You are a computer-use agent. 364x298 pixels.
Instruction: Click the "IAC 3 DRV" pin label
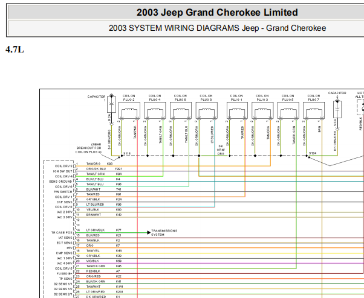[65, 217]
